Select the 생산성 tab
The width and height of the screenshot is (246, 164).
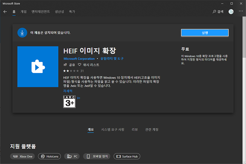point(59,12)
